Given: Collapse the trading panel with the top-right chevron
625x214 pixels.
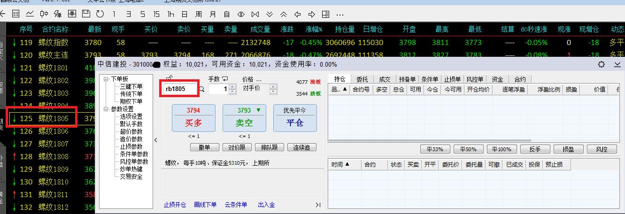Looking at the screenshot, I should click(617, 65).
